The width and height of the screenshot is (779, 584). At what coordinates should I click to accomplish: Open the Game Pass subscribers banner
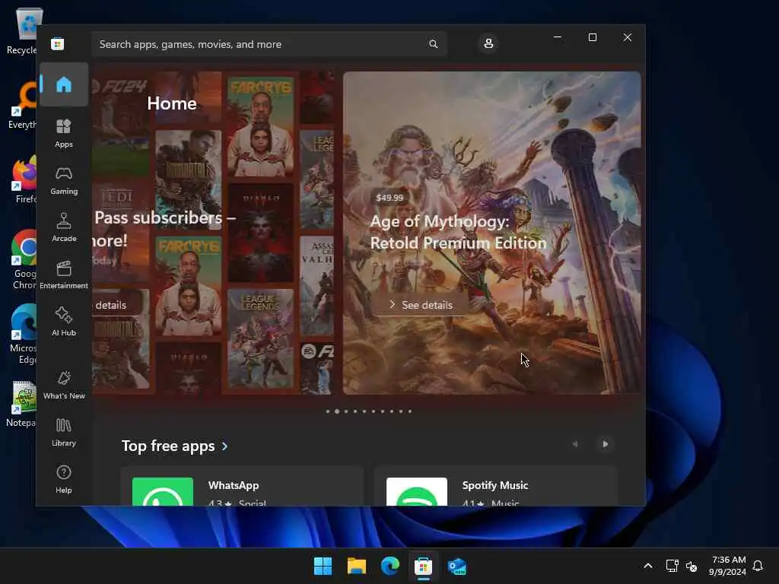tap(213, 233)
